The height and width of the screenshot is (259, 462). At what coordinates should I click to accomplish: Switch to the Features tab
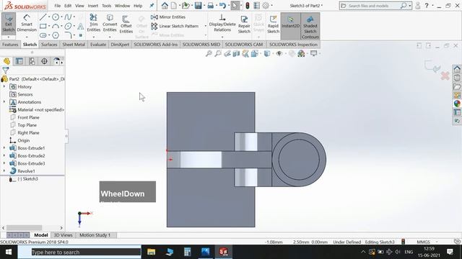point(10,45)
